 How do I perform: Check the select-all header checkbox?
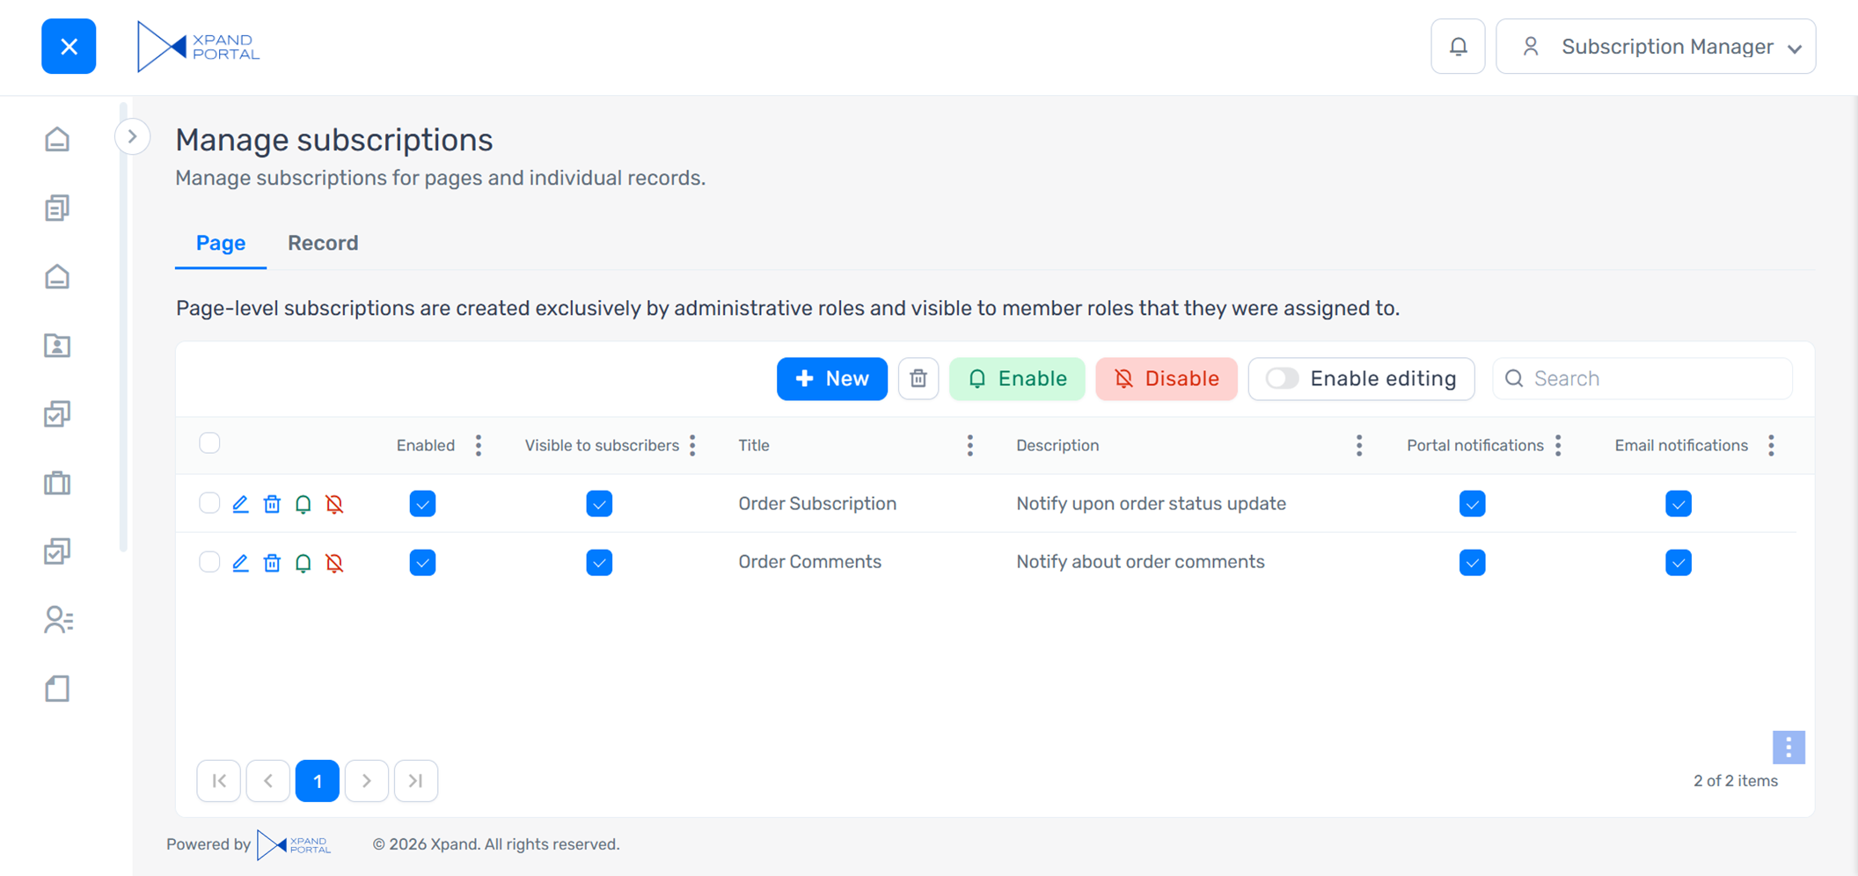click(209, 443)
